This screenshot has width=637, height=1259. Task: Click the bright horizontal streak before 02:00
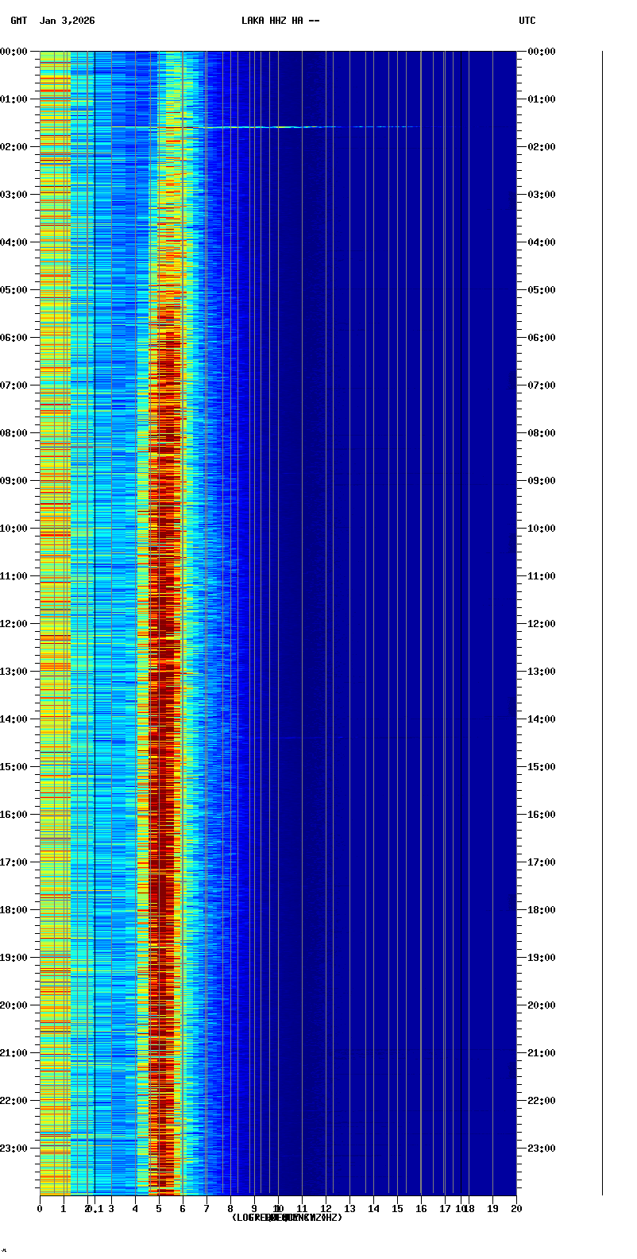[x=262, y=127]
